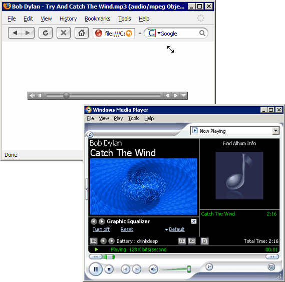Click the orange go icon in address bar
Image resolution: width=285 pixels, height=282 pixels.
(129, 33)
